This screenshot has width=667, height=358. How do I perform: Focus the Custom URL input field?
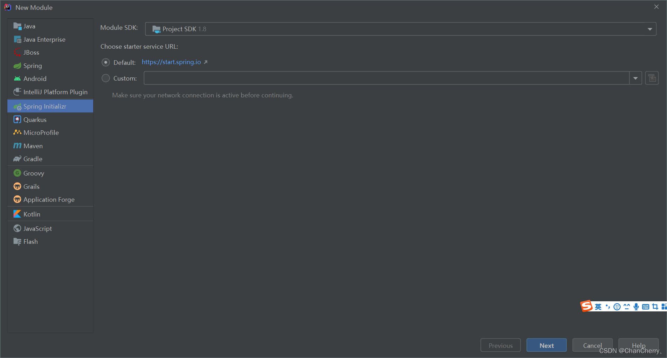pos(387,78)
